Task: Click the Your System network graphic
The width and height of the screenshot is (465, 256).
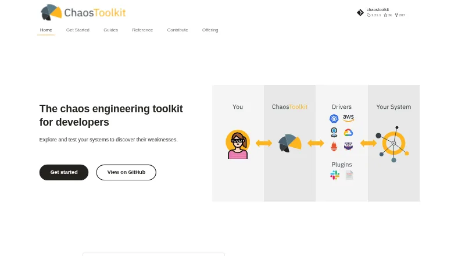Action: click(394, 144)
